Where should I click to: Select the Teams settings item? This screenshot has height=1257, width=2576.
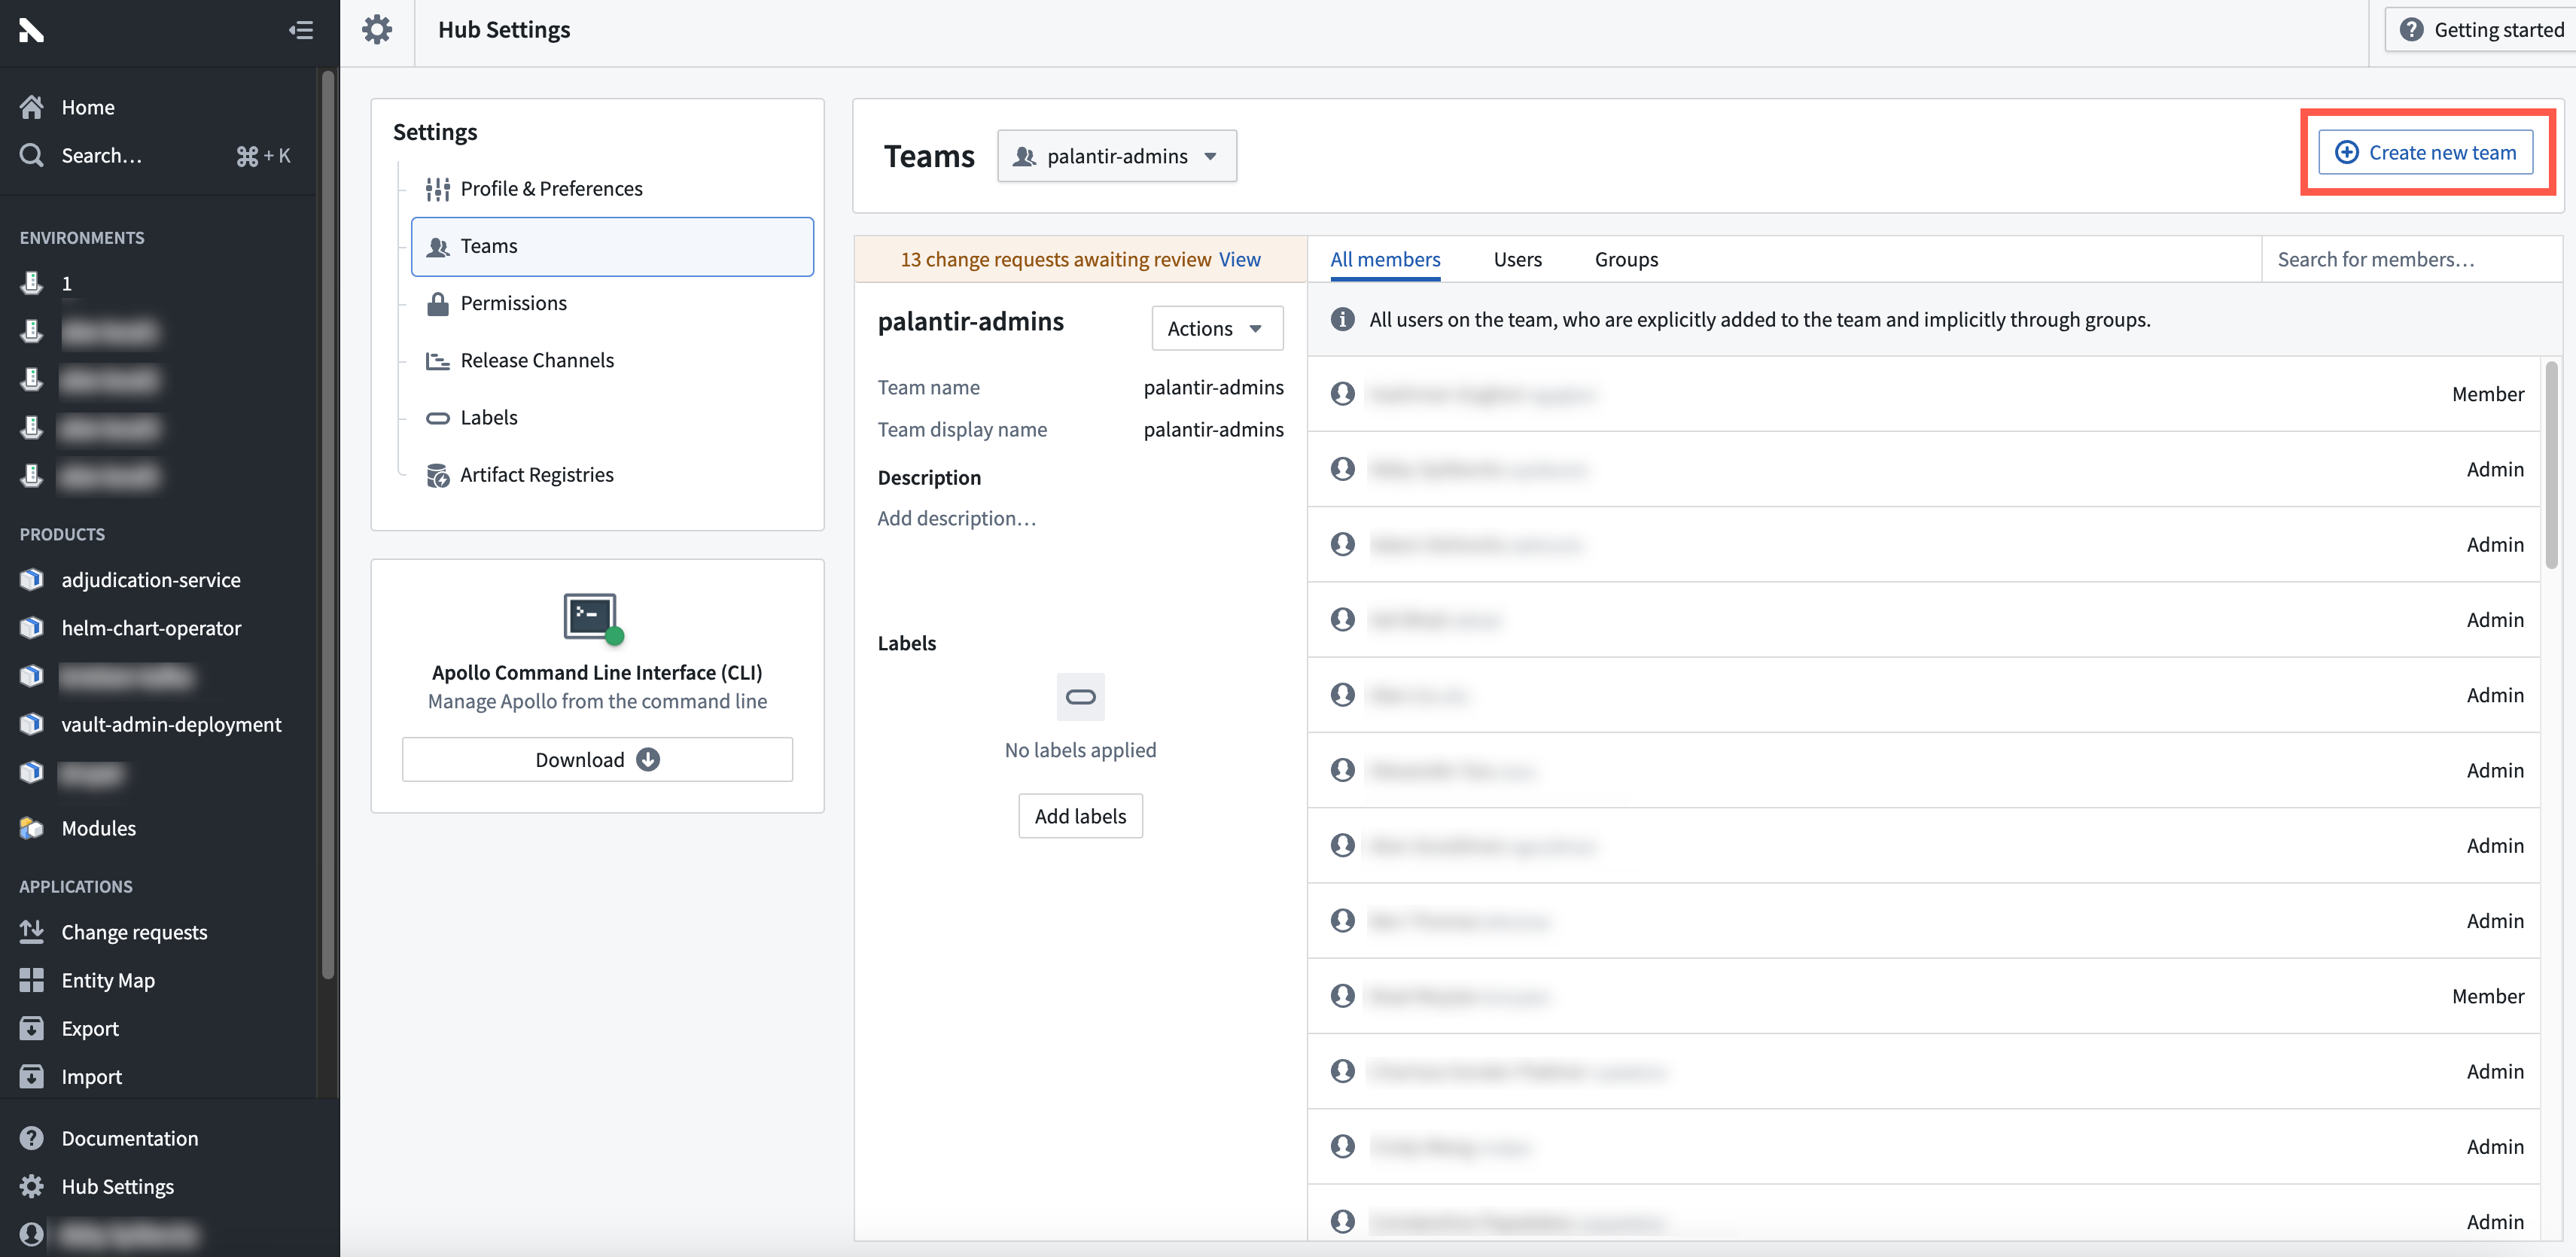coord(612,246)
